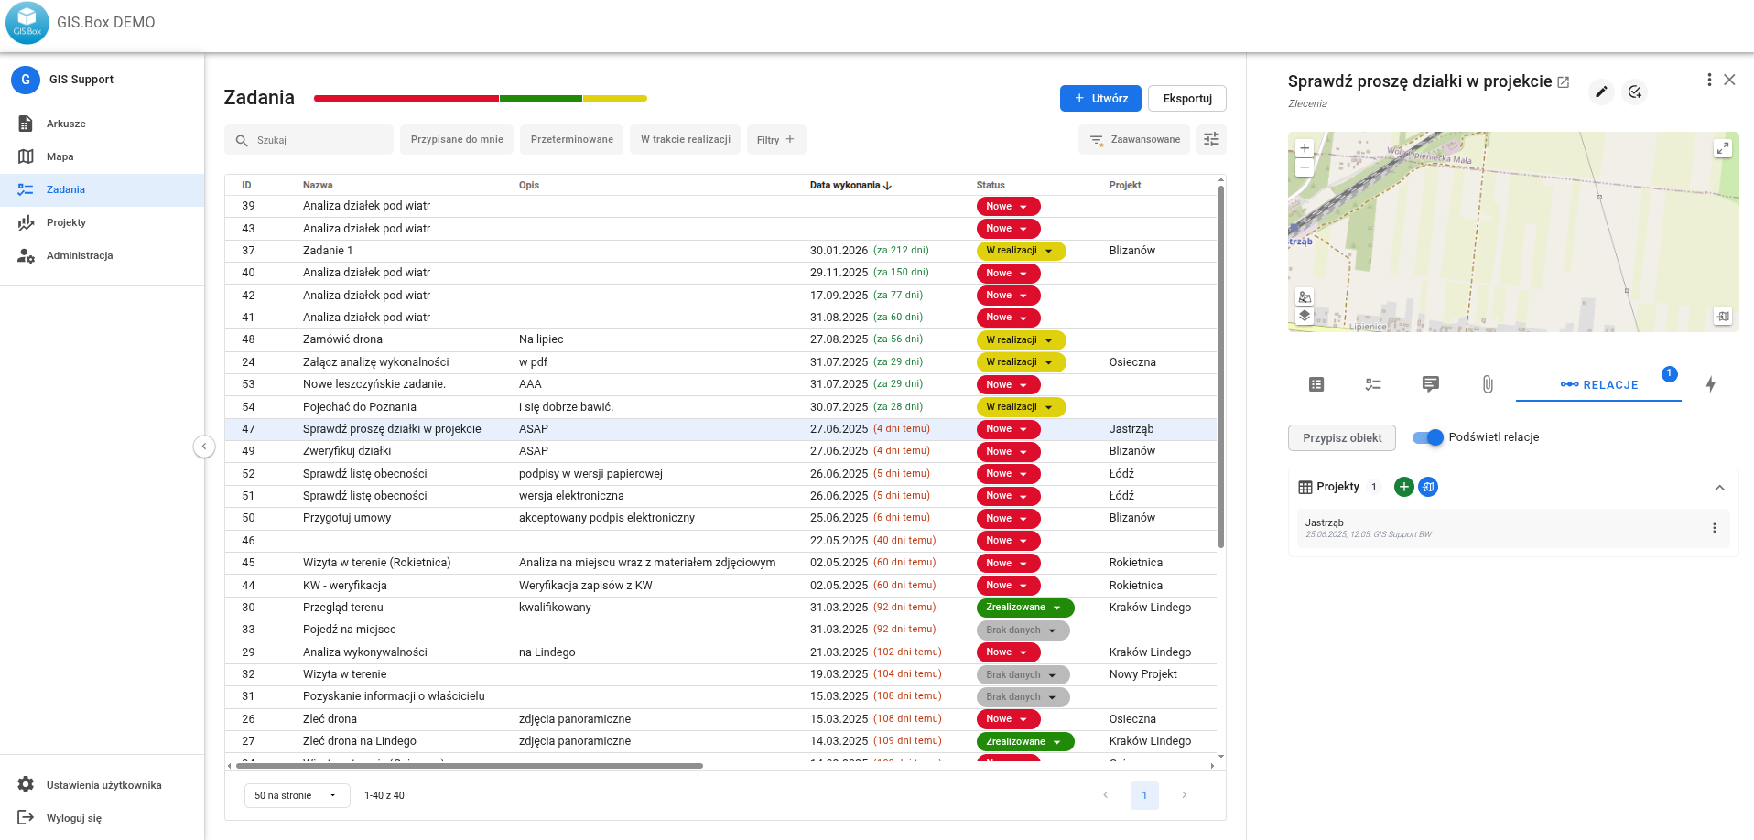Click the Szukaj search field

click(316, 140)
